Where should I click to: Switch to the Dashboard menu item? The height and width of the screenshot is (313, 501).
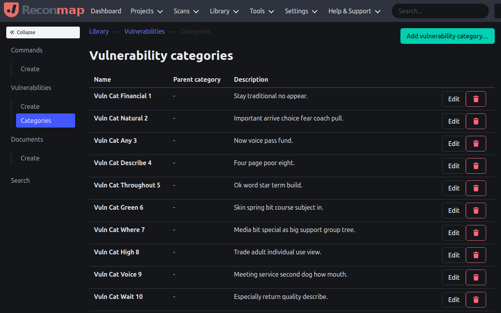106,11
